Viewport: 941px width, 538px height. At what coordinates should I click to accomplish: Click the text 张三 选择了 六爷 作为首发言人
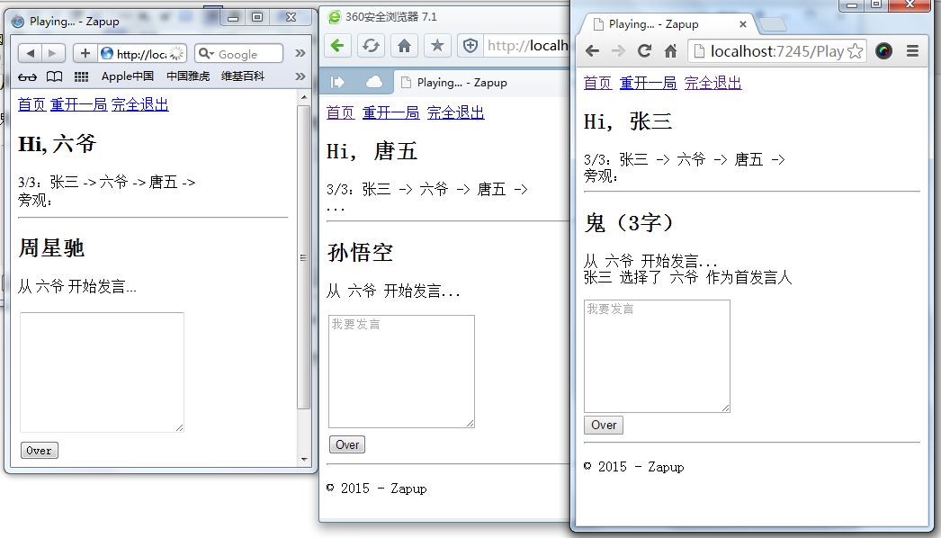pos(687,277)
